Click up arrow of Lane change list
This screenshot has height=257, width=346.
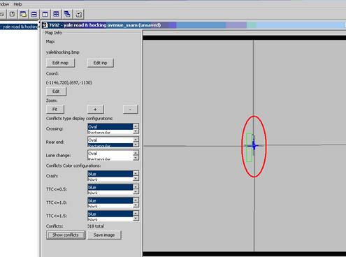tap(136, 153)
